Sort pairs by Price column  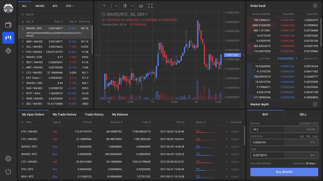point(58,21)
